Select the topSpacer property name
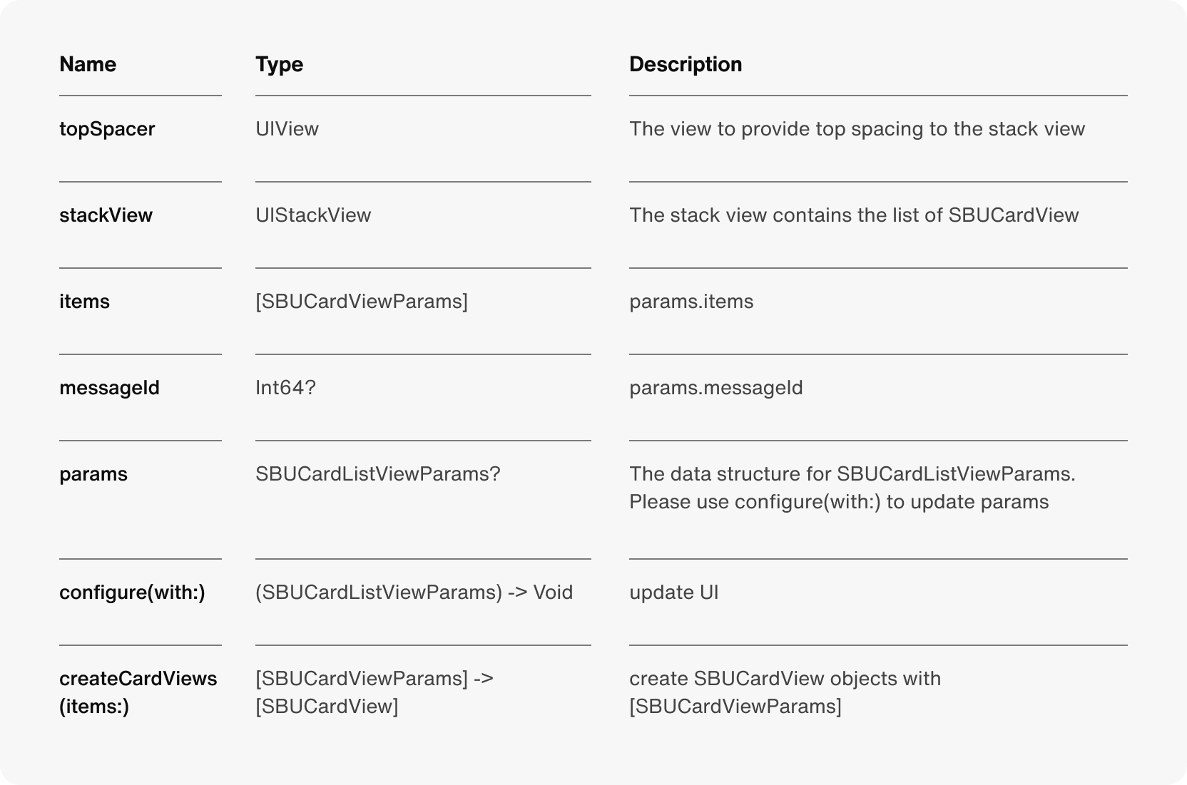This screenshot has height=785, width=1187. tap(107, 129)
